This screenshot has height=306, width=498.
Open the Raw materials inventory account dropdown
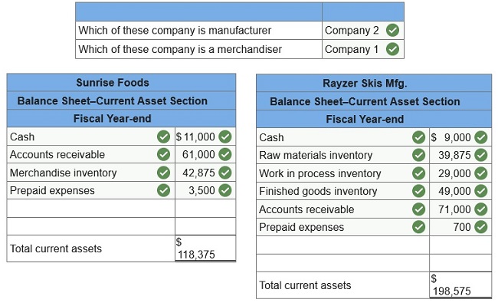coord(342,155)
